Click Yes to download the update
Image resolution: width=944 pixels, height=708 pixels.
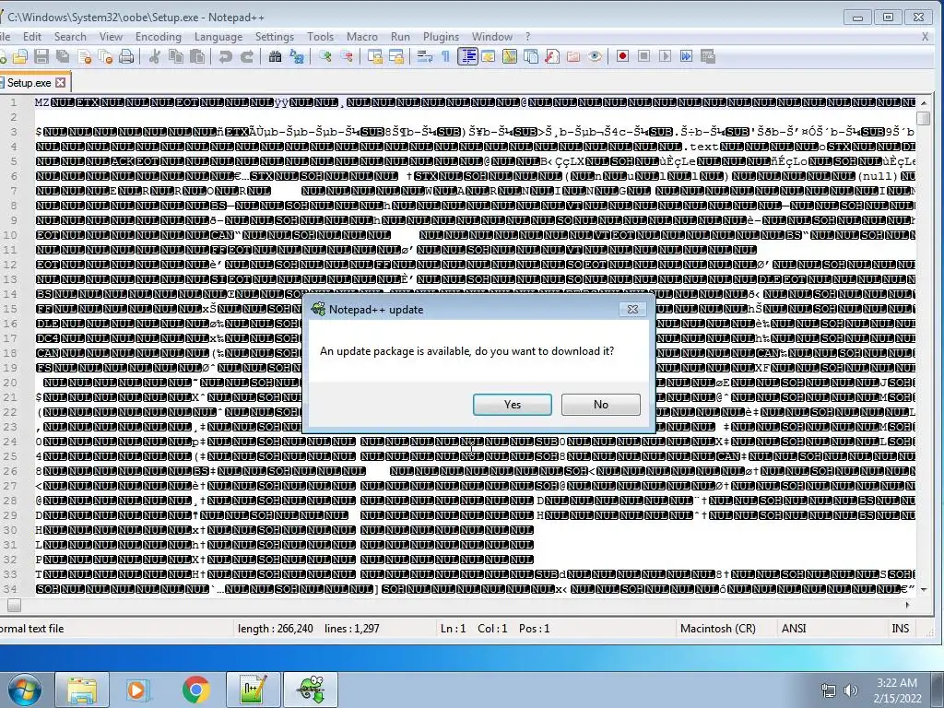[x=513, y=405]
